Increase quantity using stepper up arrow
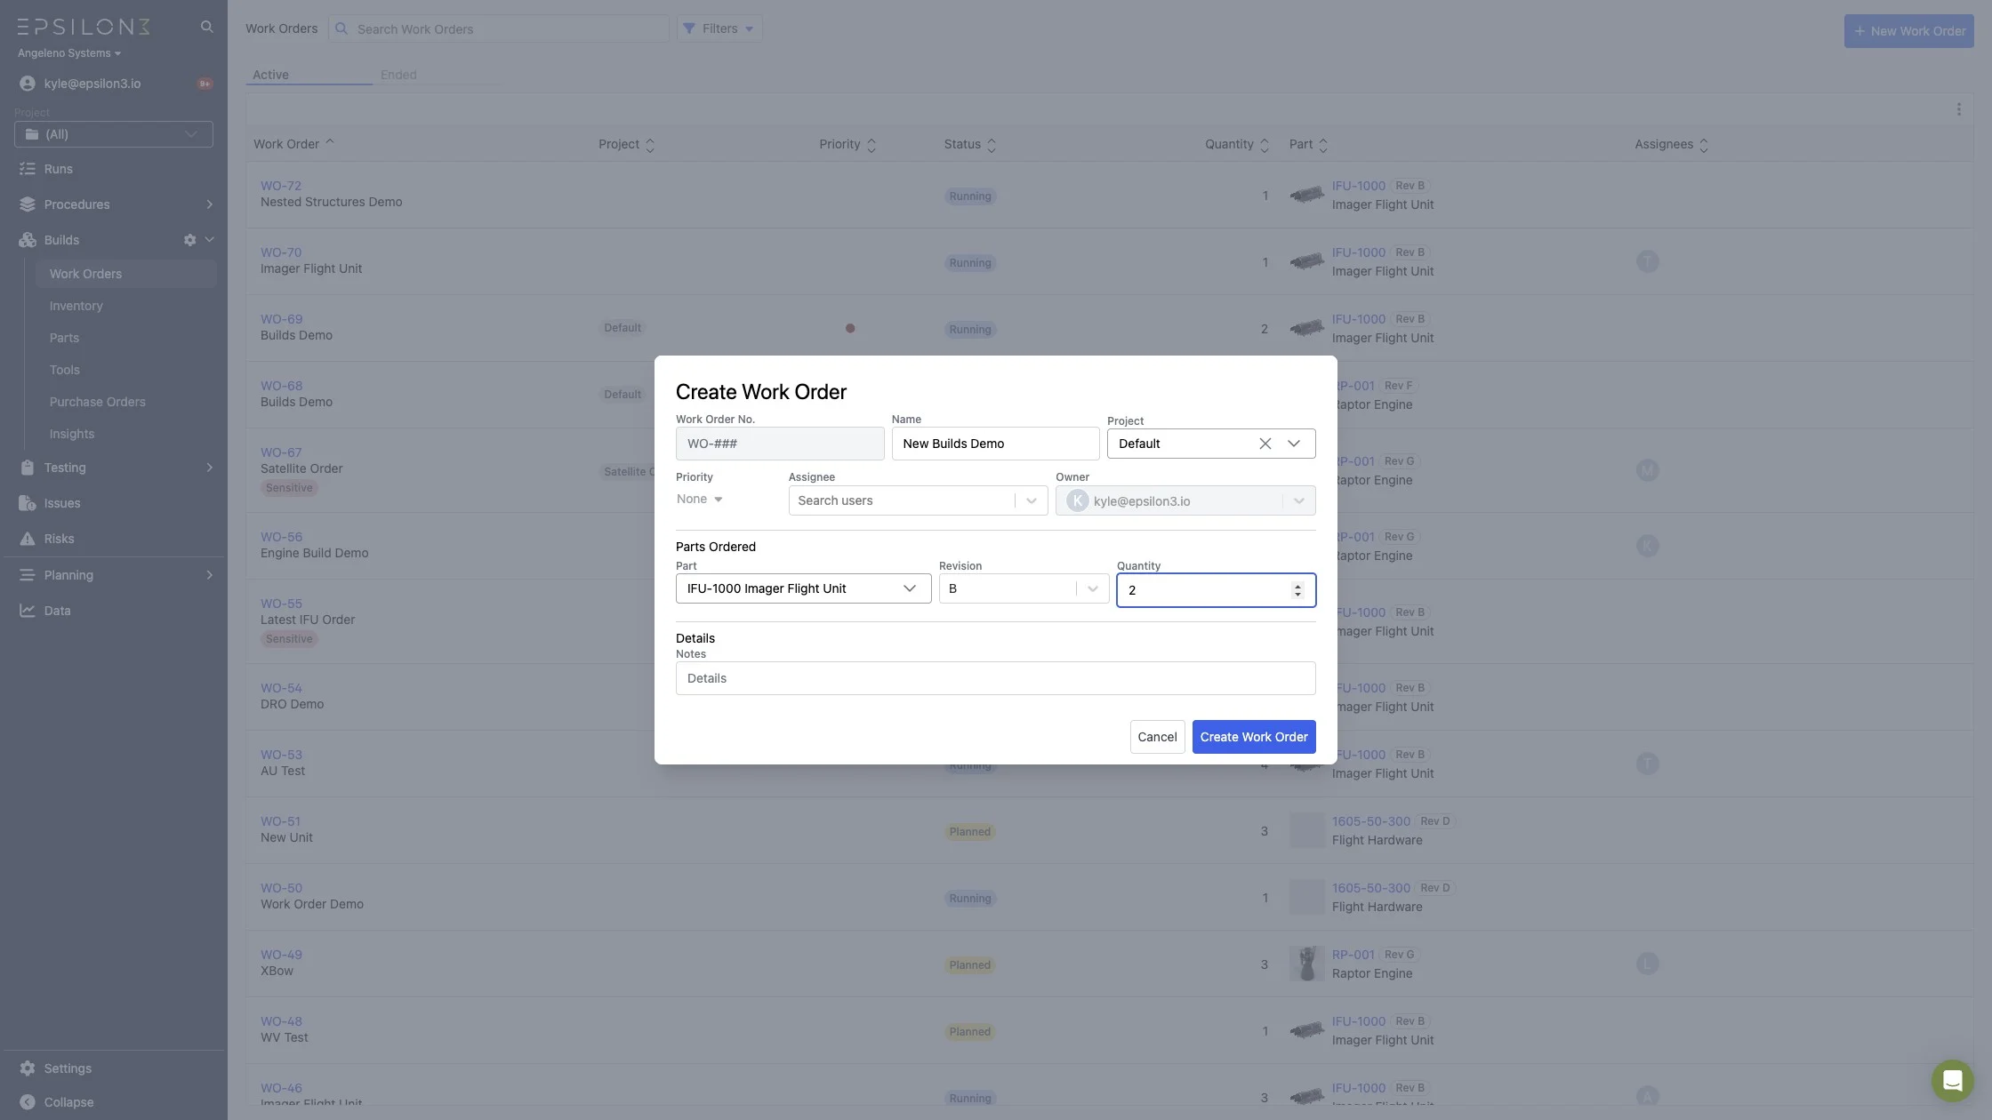 point(1297,586)
